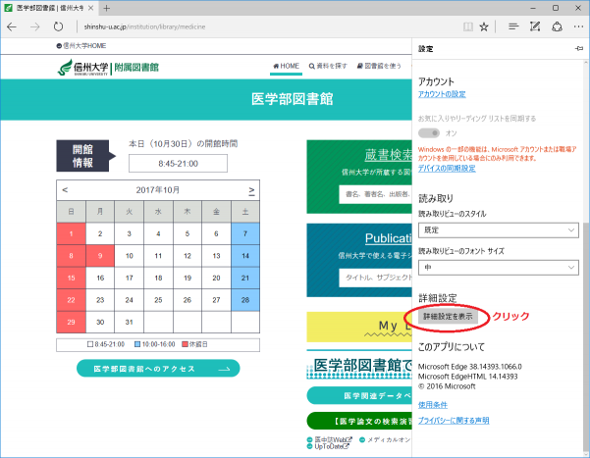This screenshot has height=458, width=590.
Task: Select the HOME navigation item
Action: [x=286, y=66]
